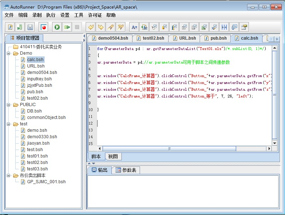Click the undo arrow icon

(91, 27)
